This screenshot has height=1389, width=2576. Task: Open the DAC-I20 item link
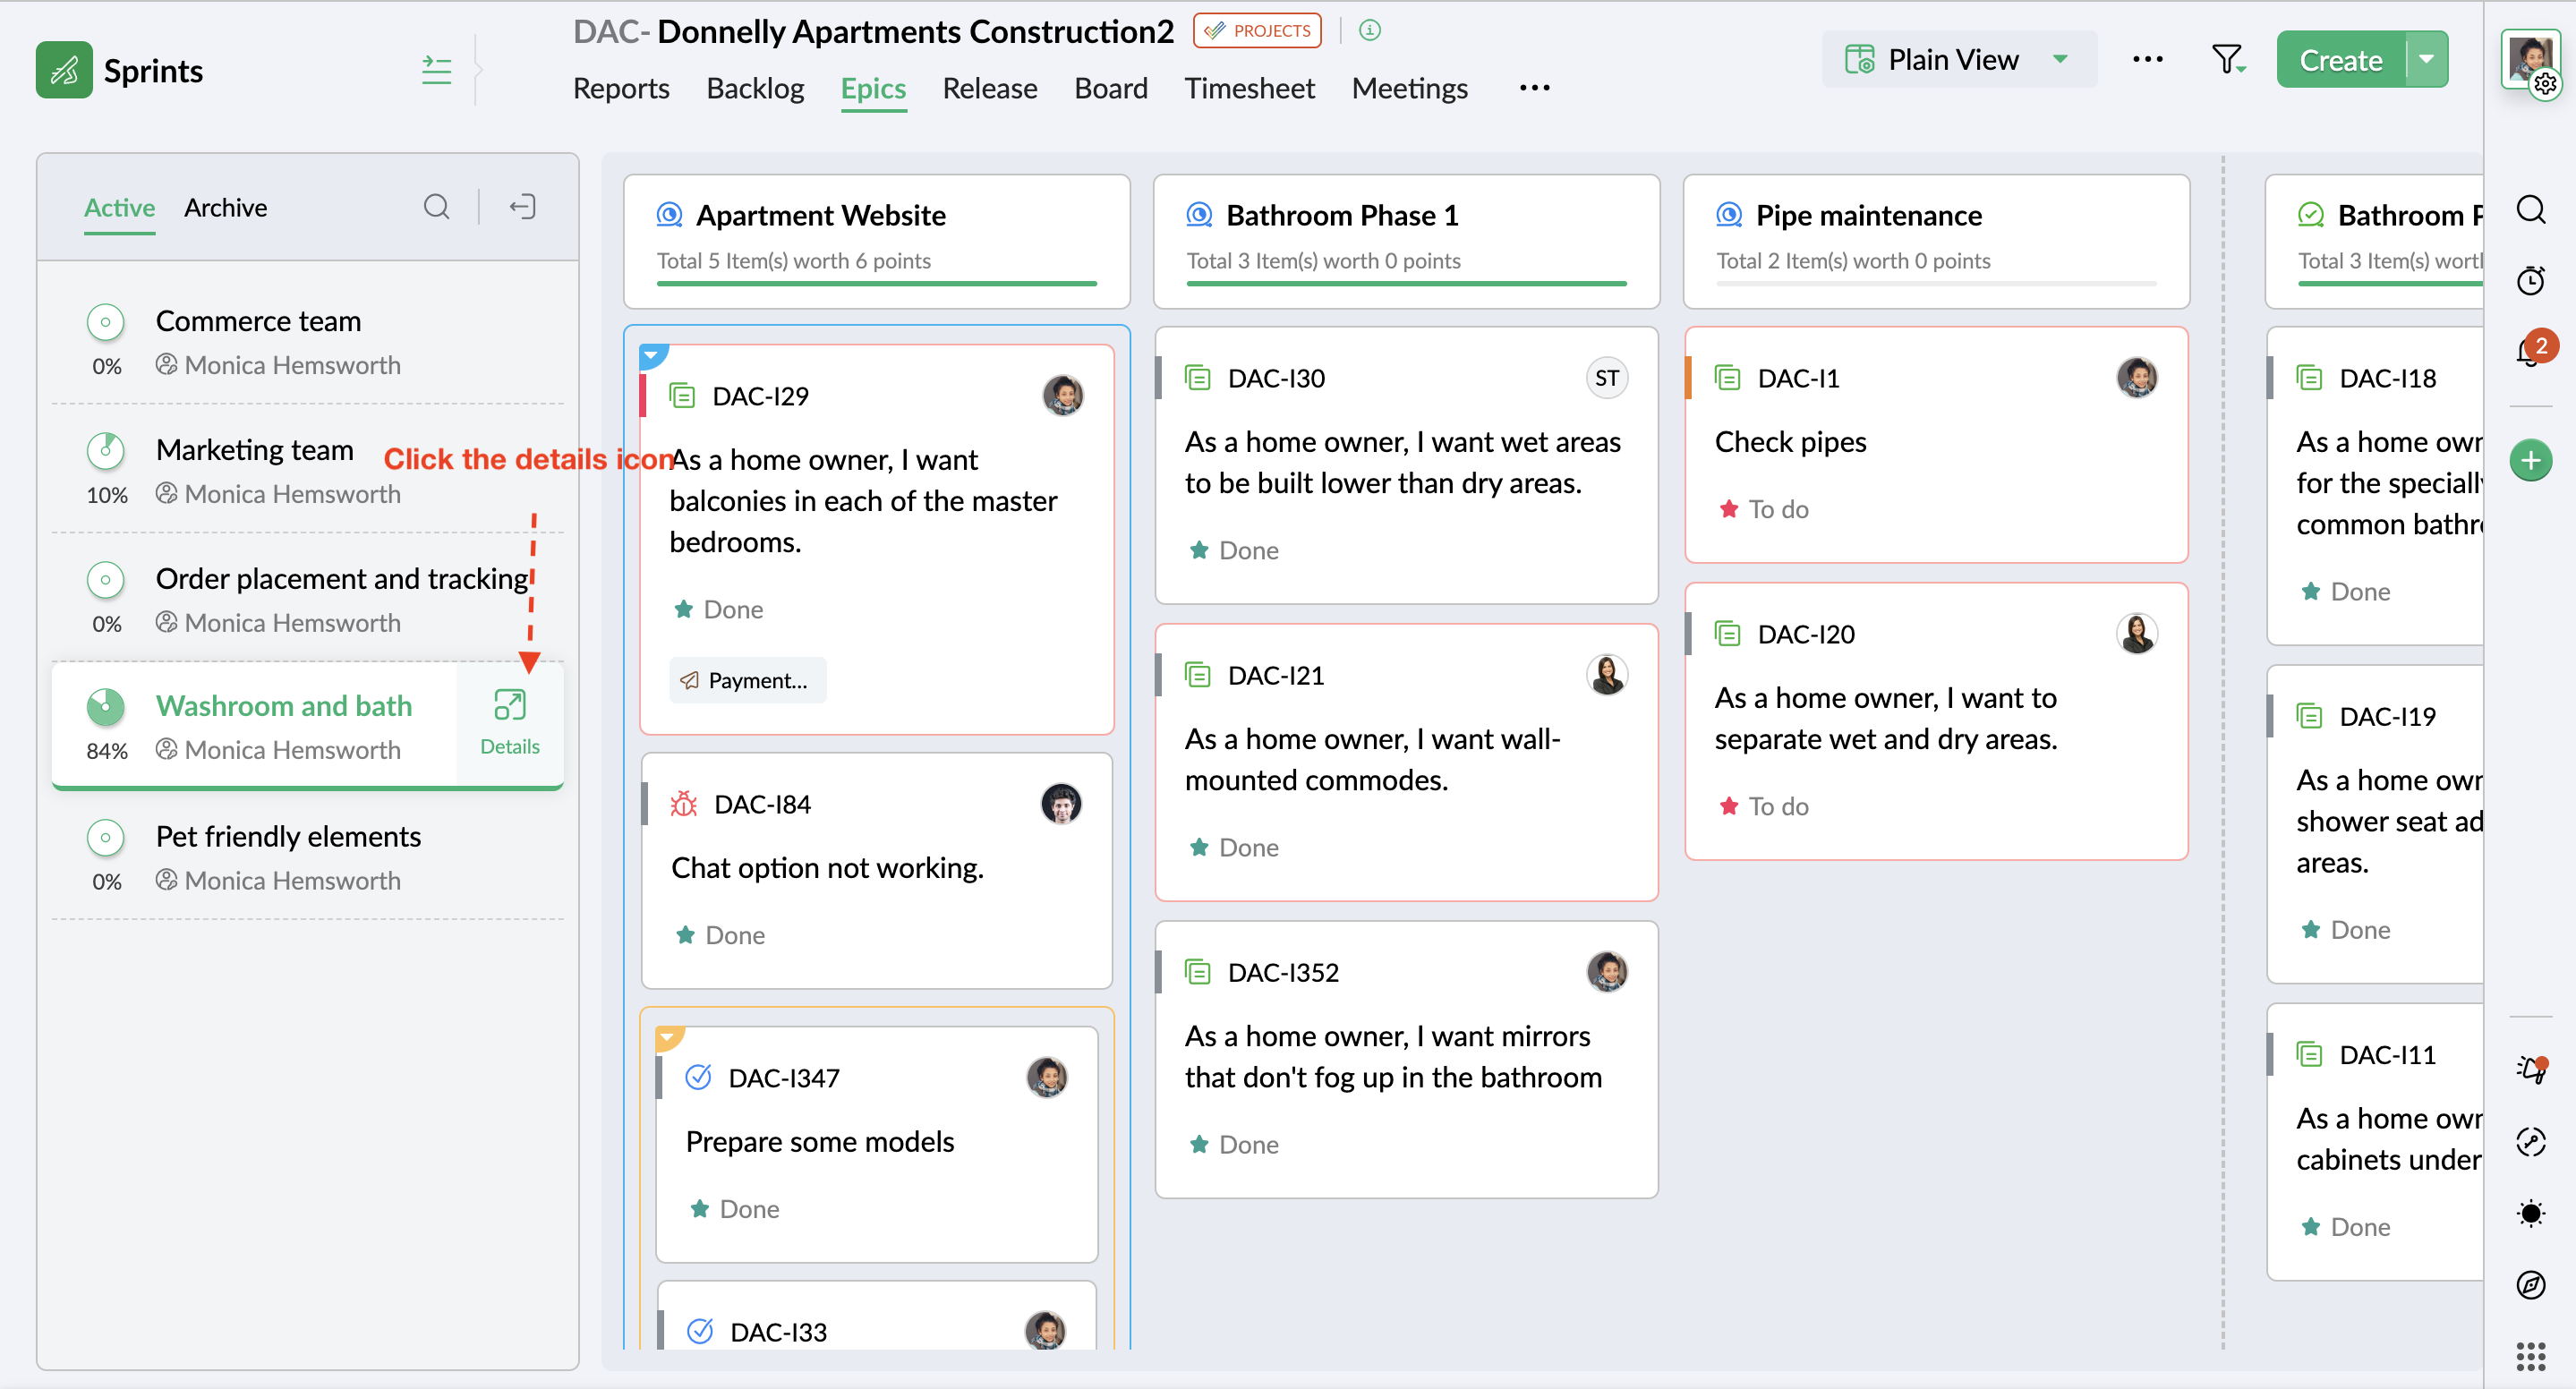[x=1806, y=634]
